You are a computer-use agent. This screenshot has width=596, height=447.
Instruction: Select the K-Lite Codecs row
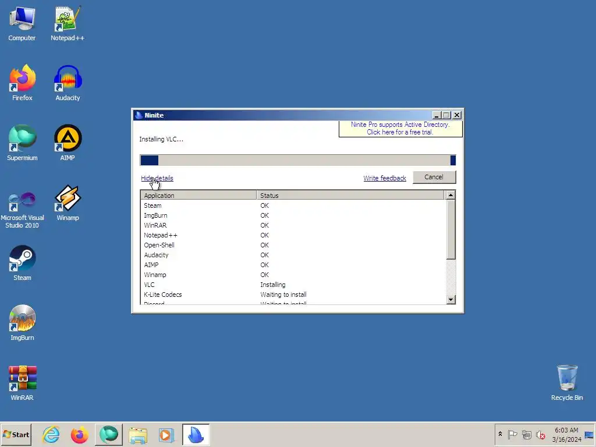tap(292, 295)
